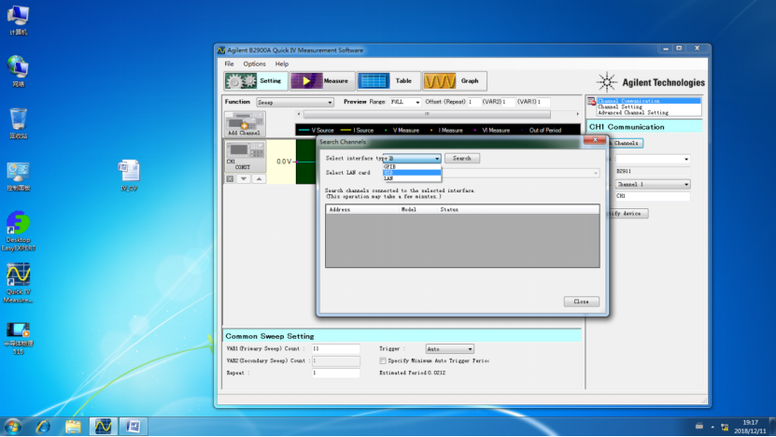Switch to the Table view icon
Screen dimensions: 776x437
click(x=374, y=81)
